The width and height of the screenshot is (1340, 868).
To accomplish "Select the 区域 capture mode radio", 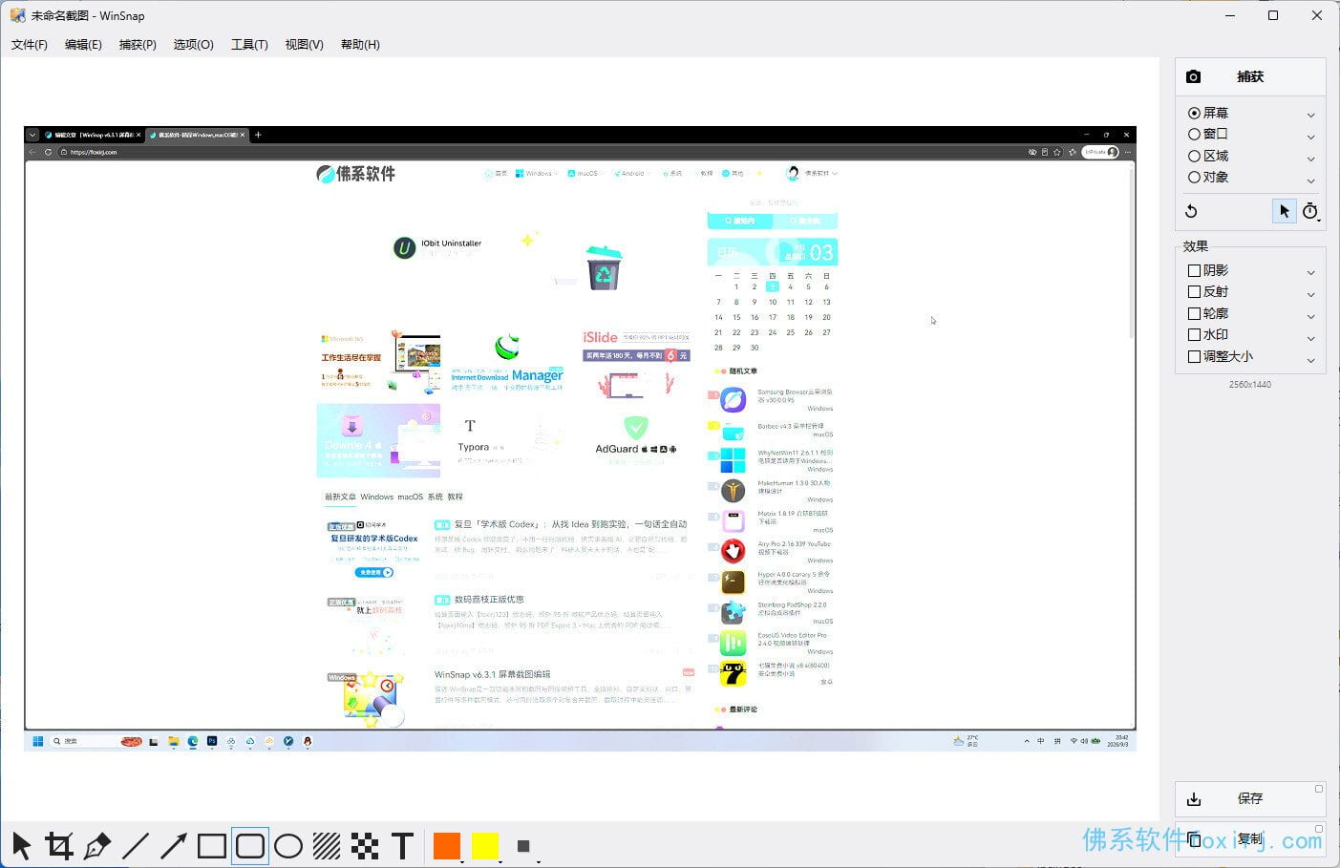I will (1208, 156).
